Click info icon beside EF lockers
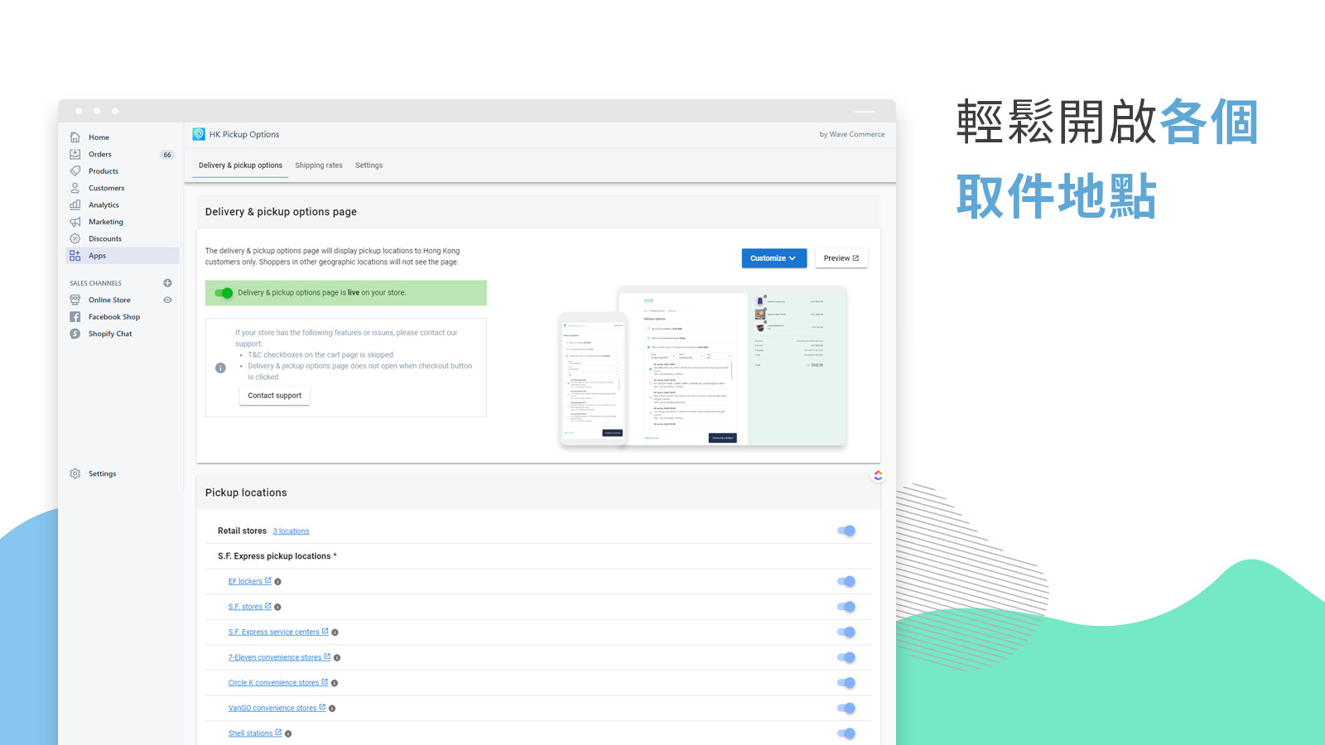Screen dimensions: 1325x745 pos(278,582)
